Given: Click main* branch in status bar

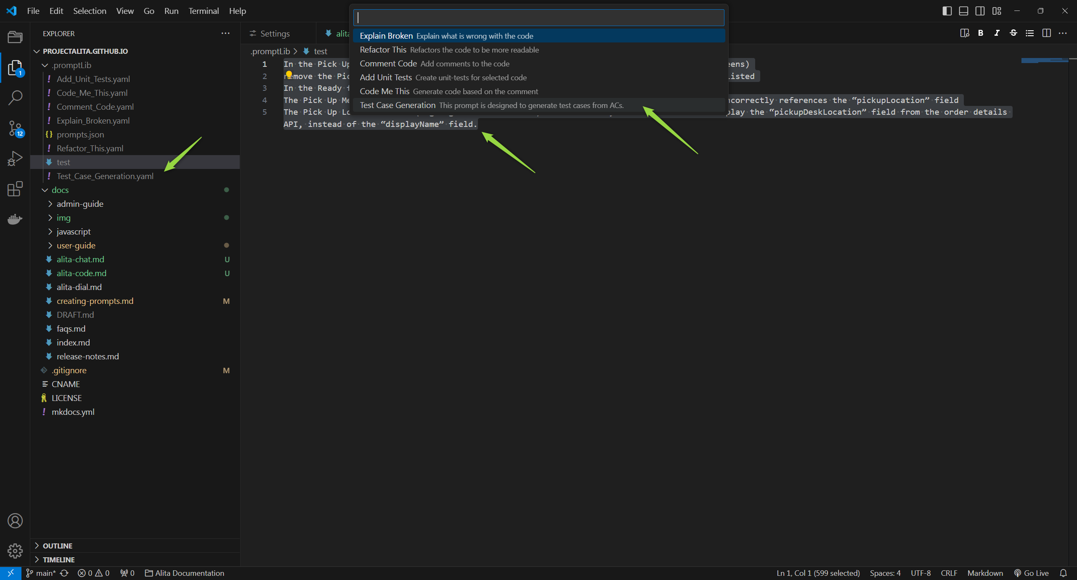Looking at the screenshot, I should click(x=41, y=573).
